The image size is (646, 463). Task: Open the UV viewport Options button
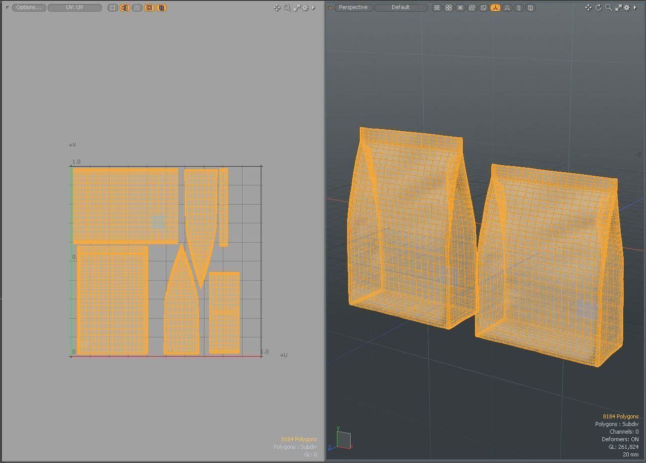point(29,8)
